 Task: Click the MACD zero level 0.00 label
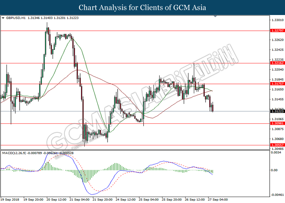coord(274,170)
